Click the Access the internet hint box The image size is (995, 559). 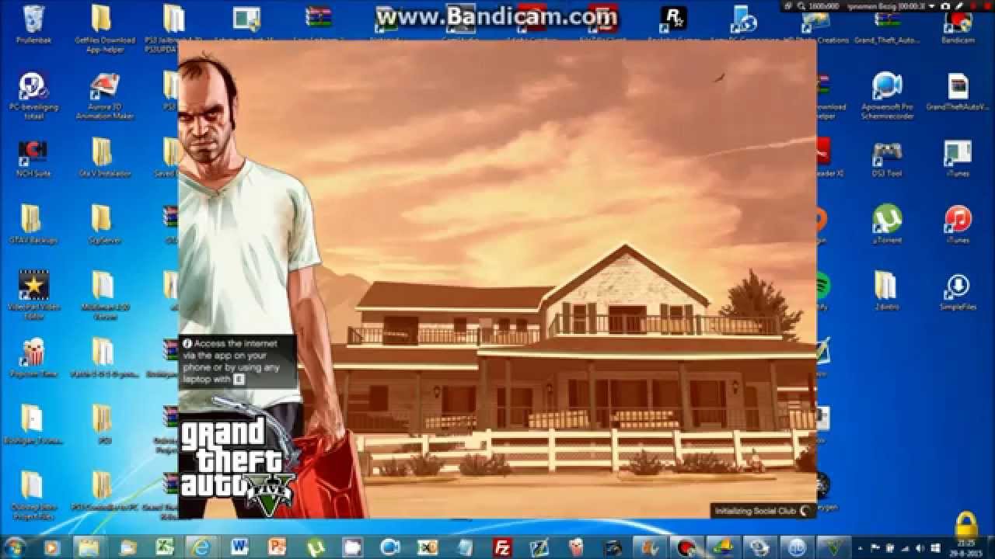click(x=238, y=362)
